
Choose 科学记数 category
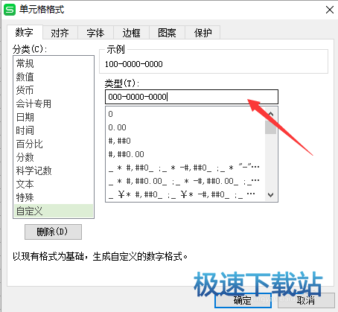tap(54, 171)
